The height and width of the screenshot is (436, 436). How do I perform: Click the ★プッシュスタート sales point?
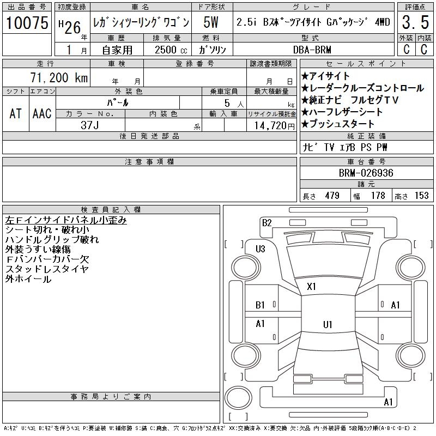(x=341, y=124)
